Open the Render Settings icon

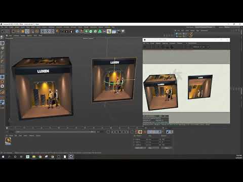(x=71, y=31)
